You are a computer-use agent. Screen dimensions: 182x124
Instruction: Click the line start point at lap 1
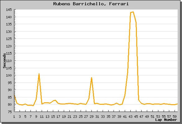pos(14,95)
